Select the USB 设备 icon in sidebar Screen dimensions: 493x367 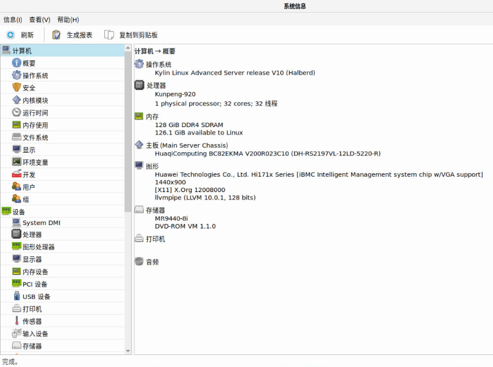[17, 296]
